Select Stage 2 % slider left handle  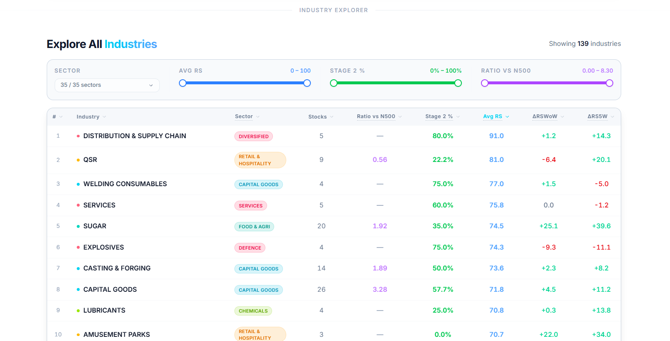(333, 83)
